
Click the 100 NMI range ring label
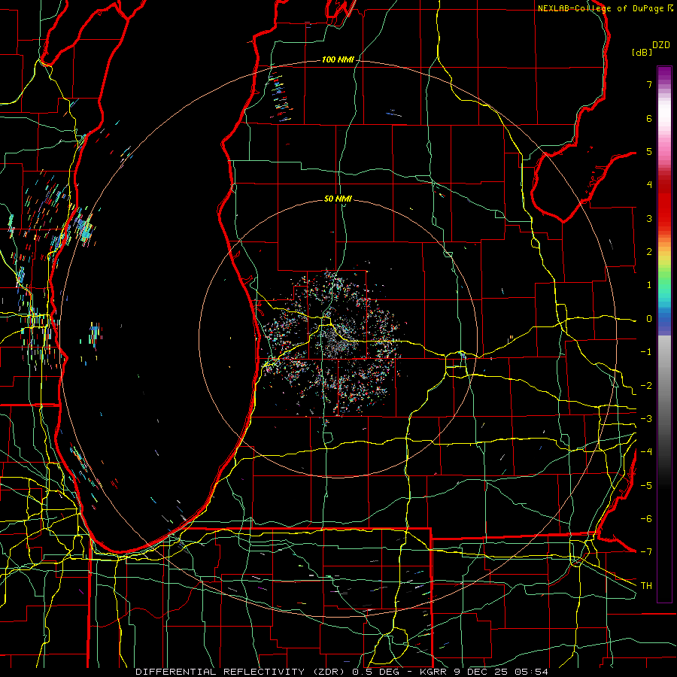pos(338,59)
